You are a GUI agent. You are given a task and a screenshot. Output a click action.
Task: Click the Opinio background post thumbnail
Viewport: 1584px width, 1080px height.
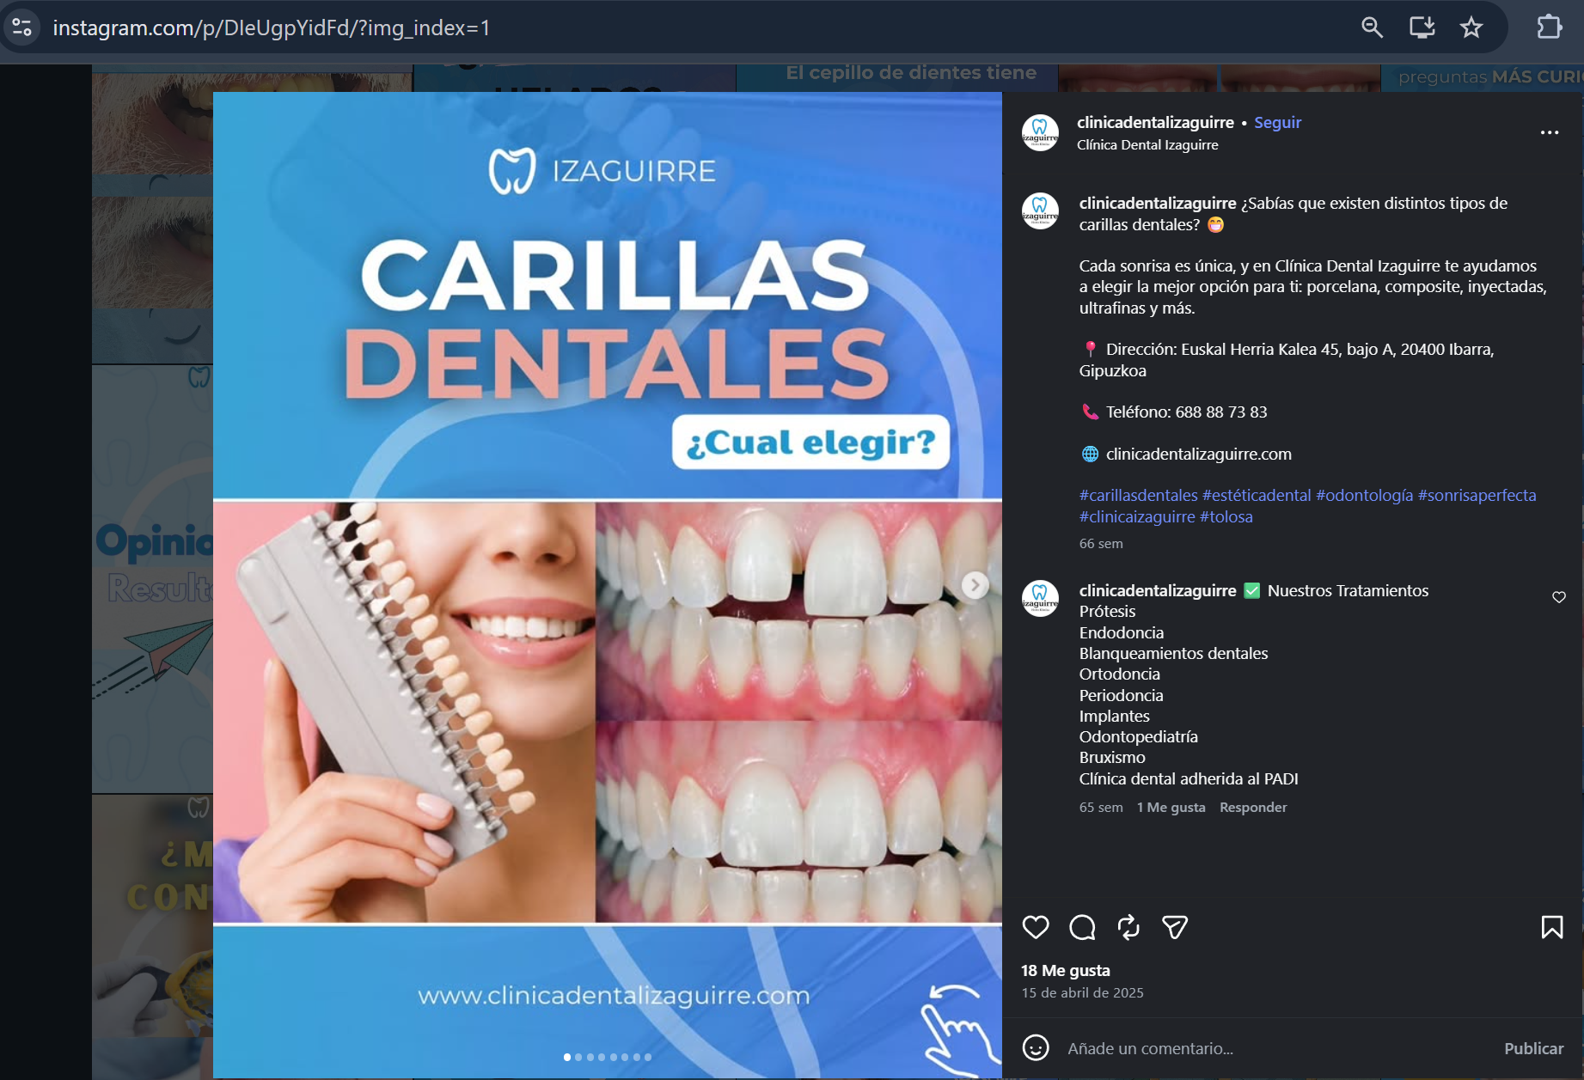pos(153,578)
